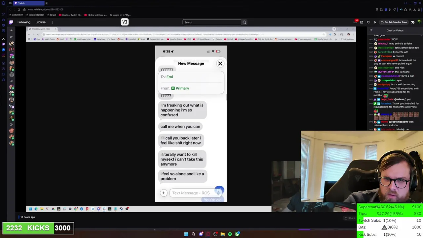
Task: Open the Death of Twitch bookmark
Action: (70, 15)
